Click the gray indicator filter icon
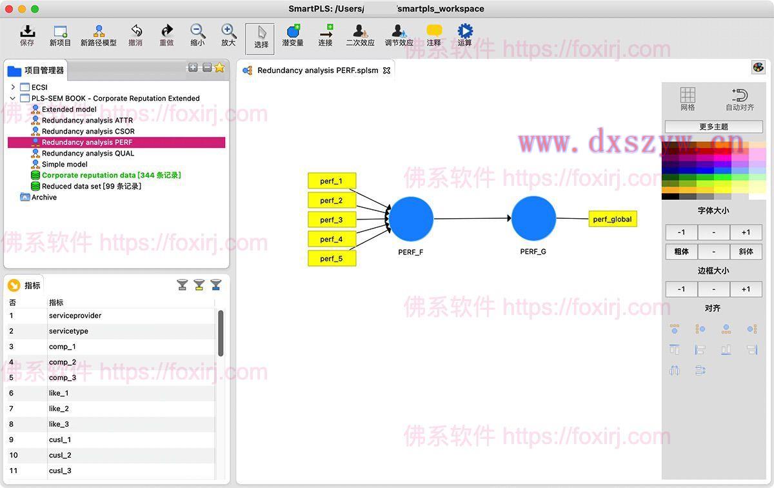Screen dimensions: 774x488 point(183,285)
